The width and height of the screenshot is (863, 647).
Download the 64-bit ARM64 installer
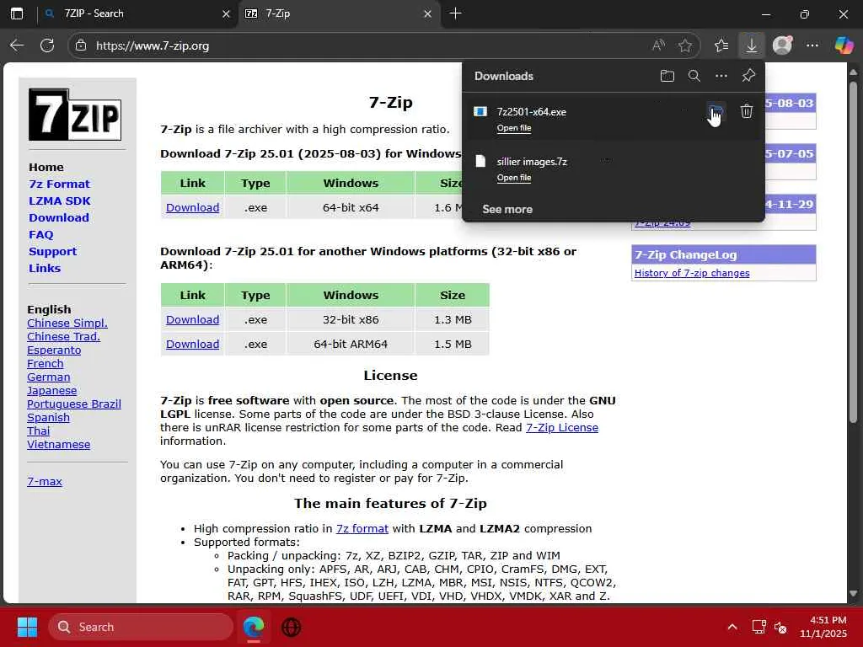(193, 344)
